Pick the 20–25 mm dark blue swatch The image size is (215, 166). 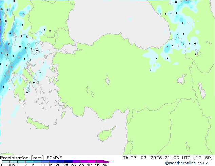60,162
